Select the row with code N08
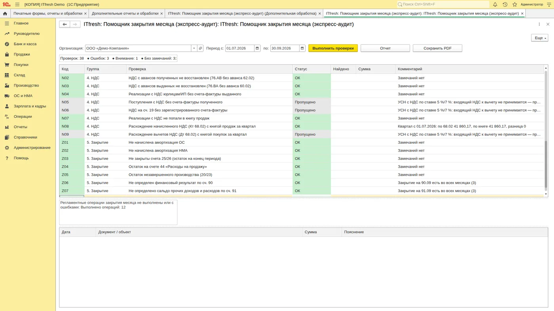This screenshot has width=554, height=311. tap(302, 126)
